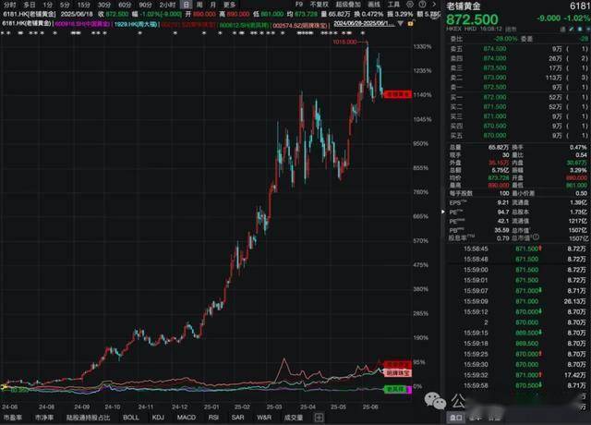Click the 买五 870.000 order row
Screen dimensions: 591x425
(x=519, y=136)
